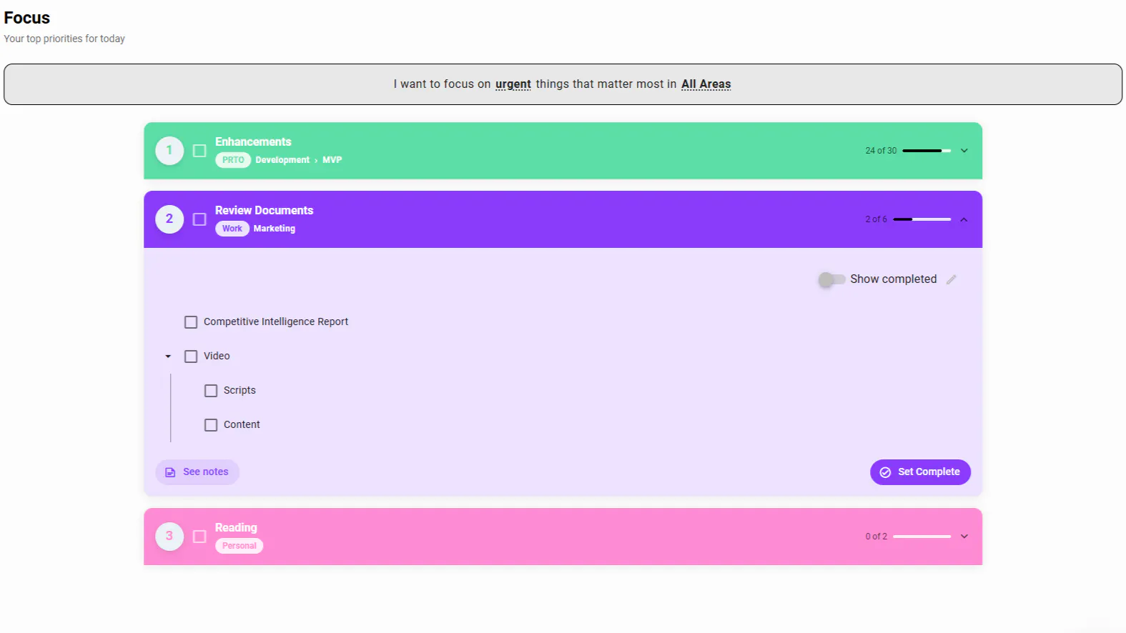The width and height of the screenshot is (1126, 633).
Task: Click the priority number 1 circle
Action: pos(169,151)
